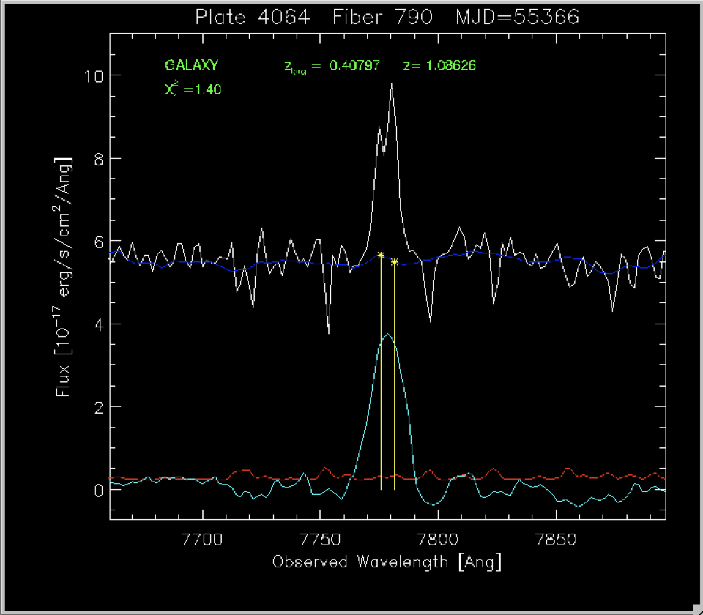The width and height of the screenshot is (703, 615).
Task: Click the top of the cyan curve peak
Action: click(x=387, y=334)
